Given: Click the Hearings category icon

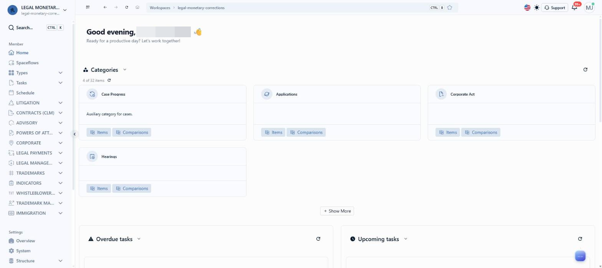Looking at the screenshot, I should coord(92,156).
